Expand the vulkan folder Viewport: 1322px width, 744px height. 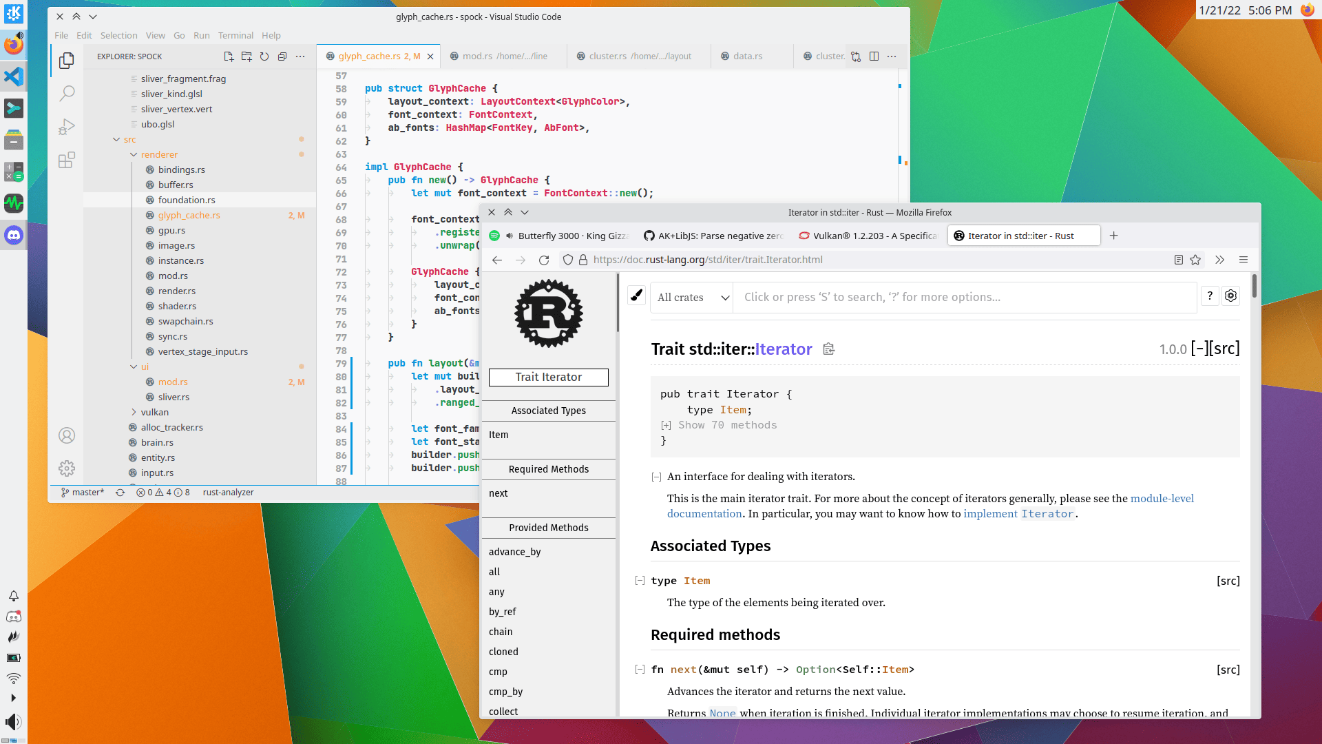coord(154,412)
